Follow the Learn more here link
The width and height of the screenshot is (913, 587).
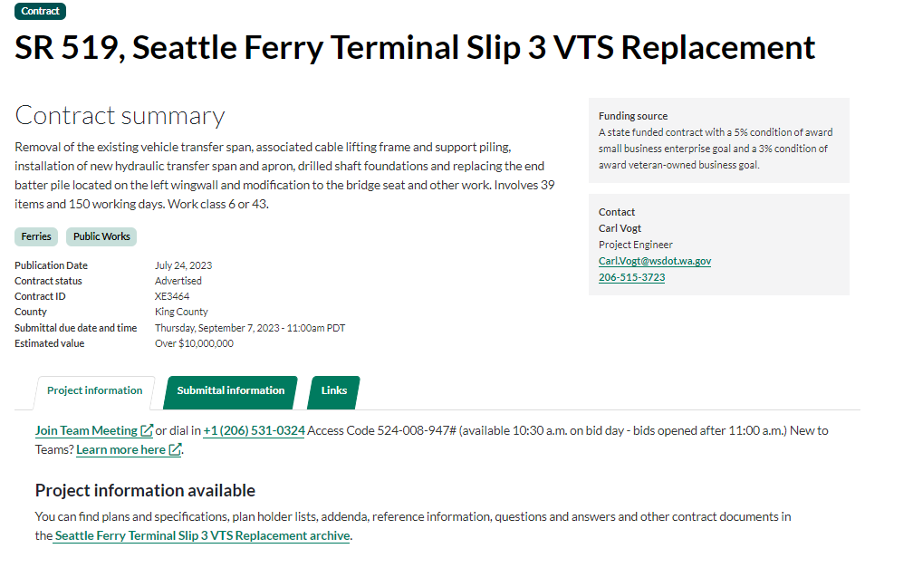120,450
